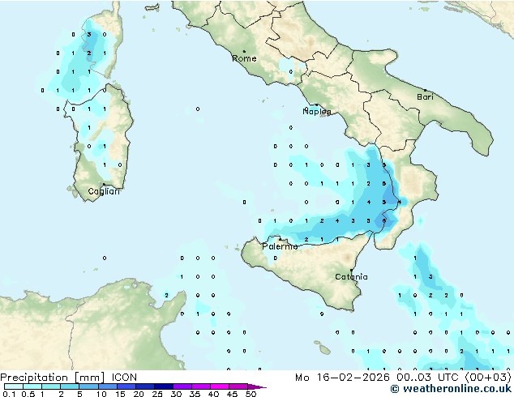The width and height of the screenshot is (514, 397).
Task: Click the '10' legend scale label
Action: [101, 394]
